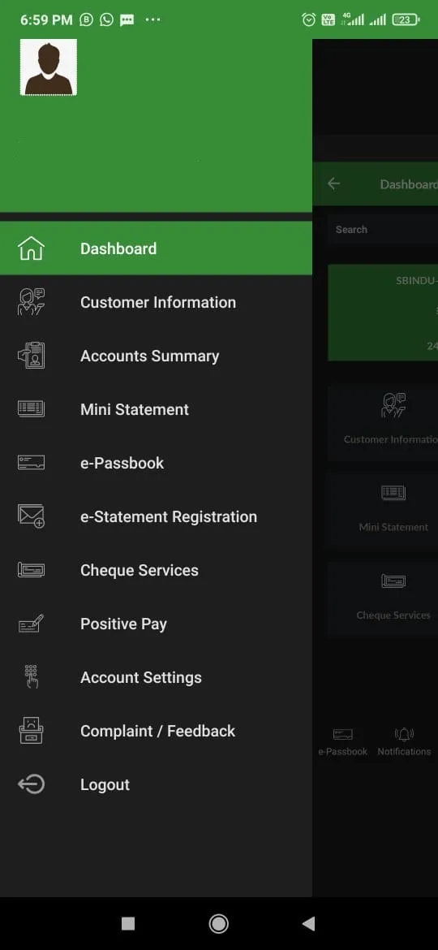
Task: Click the Dashboard home icon
Action: click(x=31, y=248)
